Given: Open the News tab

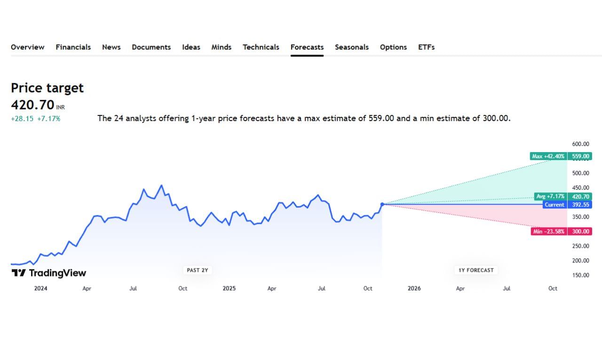Looking at the screenshot, I should pyautogui.click(x=111, y=47).
